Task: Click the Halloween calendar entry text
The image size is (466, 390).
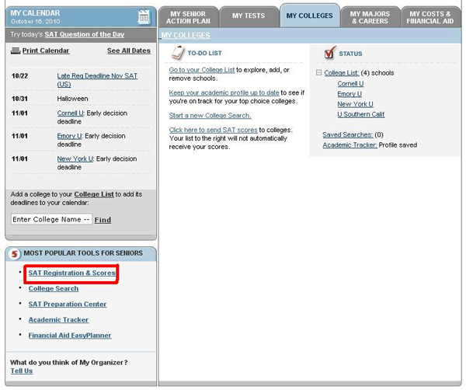Action: pyautogui.click(x=72, y=99)
